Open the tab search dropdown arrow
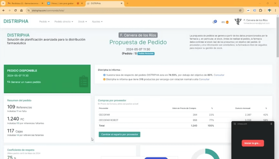 tap(3, 3)
